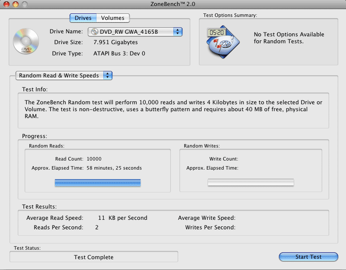
Task: Switch to the Drives tab
Action: point(83,18)
